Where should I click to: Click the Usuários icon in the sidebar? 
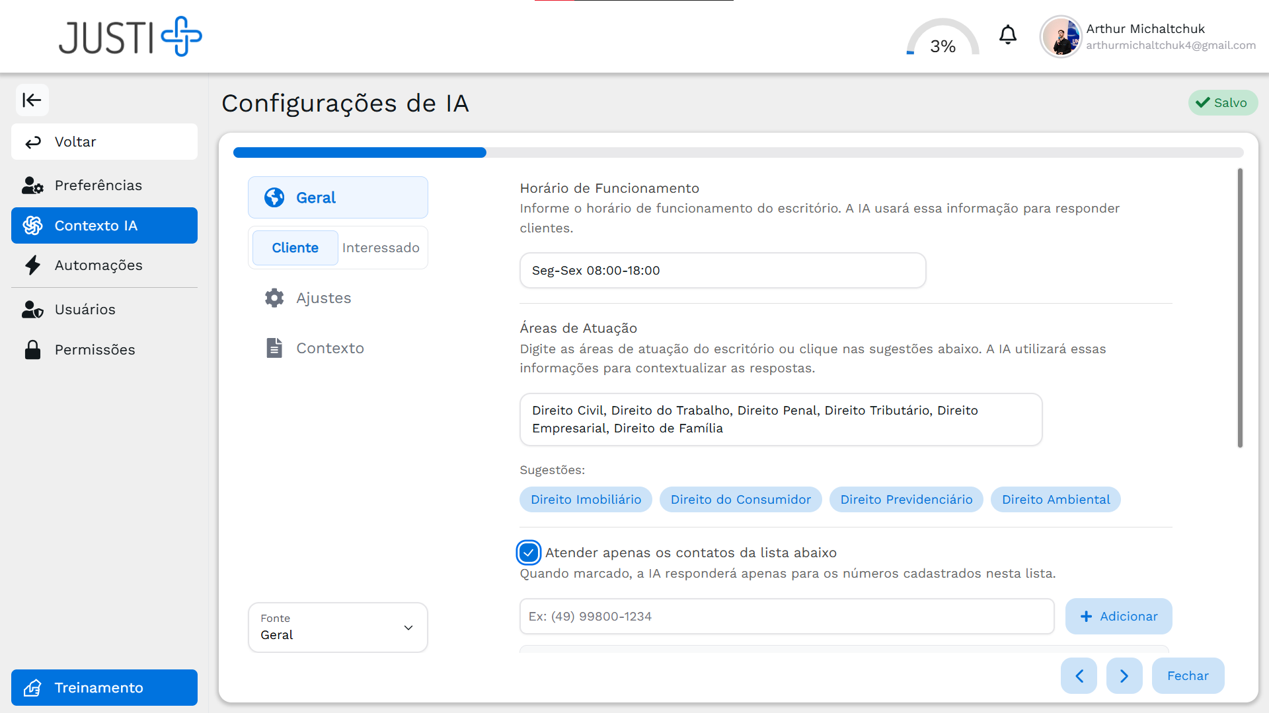click(x=32, y=309)
